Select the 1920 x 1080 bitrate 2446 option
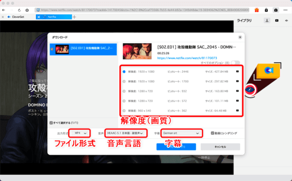This screenshot has width=292, height=181. (124, 72)
